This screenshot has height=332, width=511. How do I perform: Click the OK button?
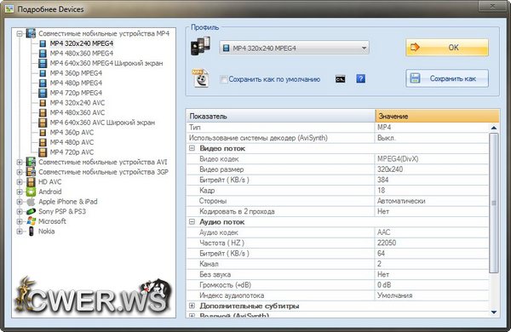point(447,48)
